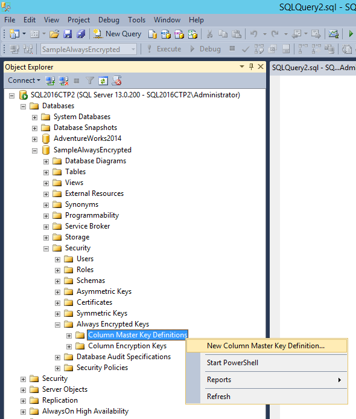Click the Object Explorer filter funnel icon

tap(90, 80)
